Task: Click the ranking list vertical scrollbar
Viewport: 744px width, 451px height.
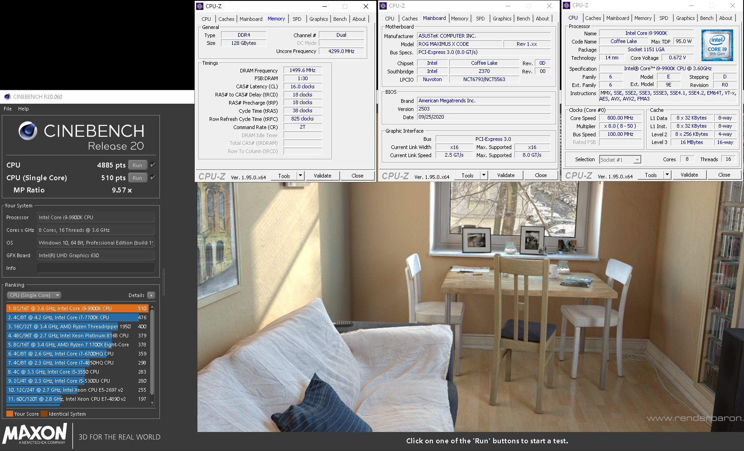Action: [152, 355]
